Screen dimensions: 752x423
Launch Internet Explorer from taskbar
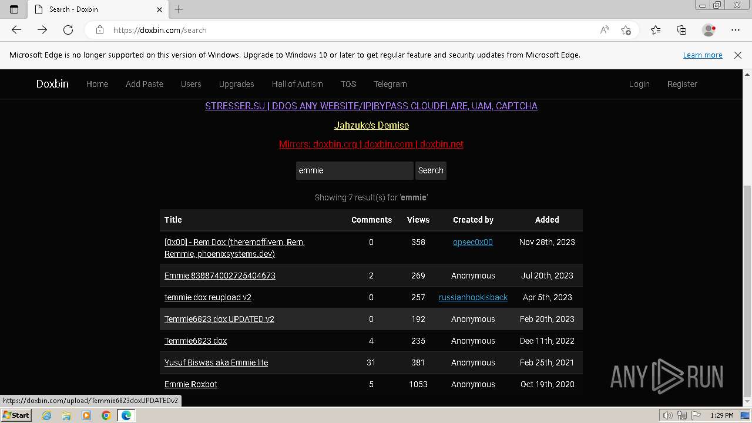click(x=46, y=415)
